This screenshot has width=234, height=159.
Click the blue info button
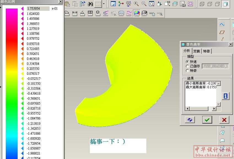coord(225,96)
